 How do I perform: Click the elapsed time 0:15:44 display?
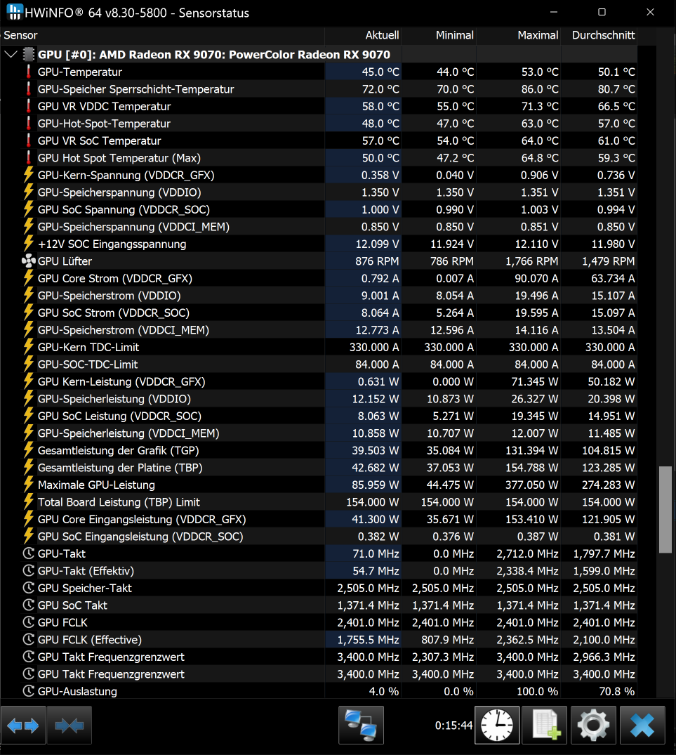coord(453,725)
